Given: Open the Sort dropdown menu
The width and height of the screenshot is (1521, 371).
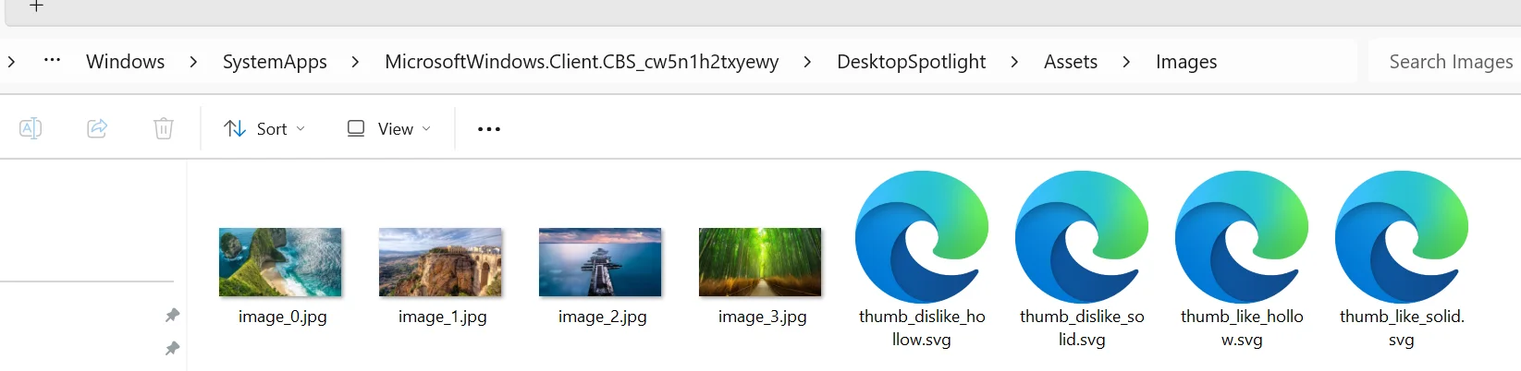Looking at the screenshot, I should coord(264,129).
